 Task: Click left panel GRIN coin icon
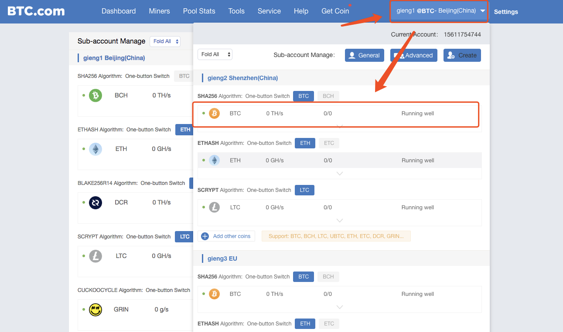(96, 310)
